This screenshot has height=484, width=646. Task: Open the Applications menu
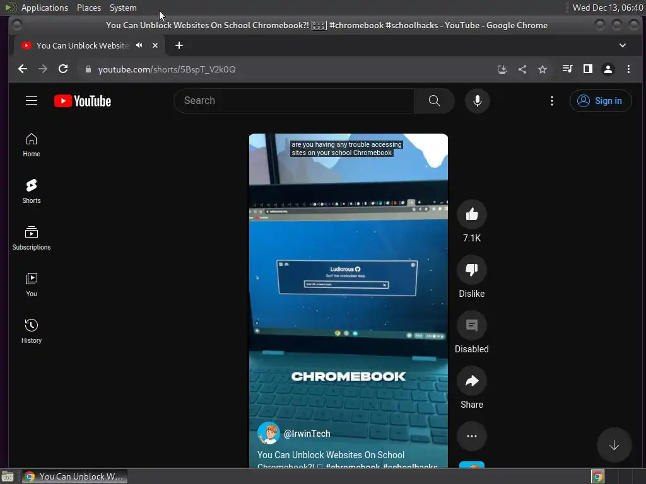45,8
